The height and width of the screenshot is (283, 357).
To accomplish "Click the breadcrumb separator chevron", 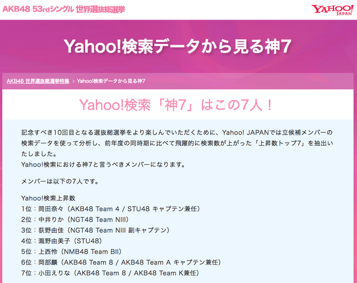I will (x=73, y=81).
